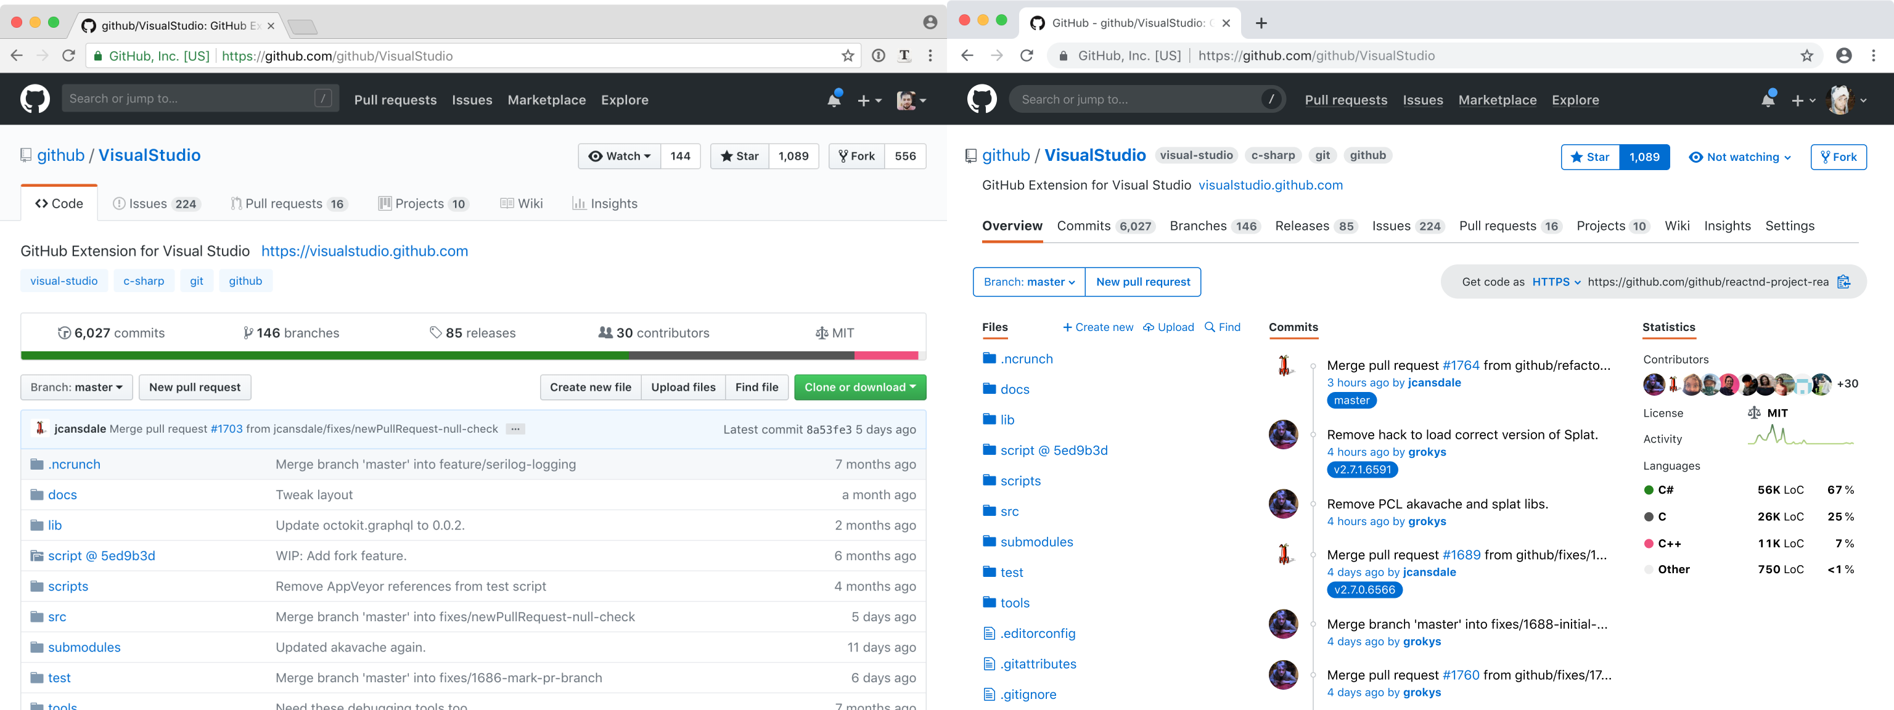Reload the page in left browser window
1894x710 pixels.
68,56
